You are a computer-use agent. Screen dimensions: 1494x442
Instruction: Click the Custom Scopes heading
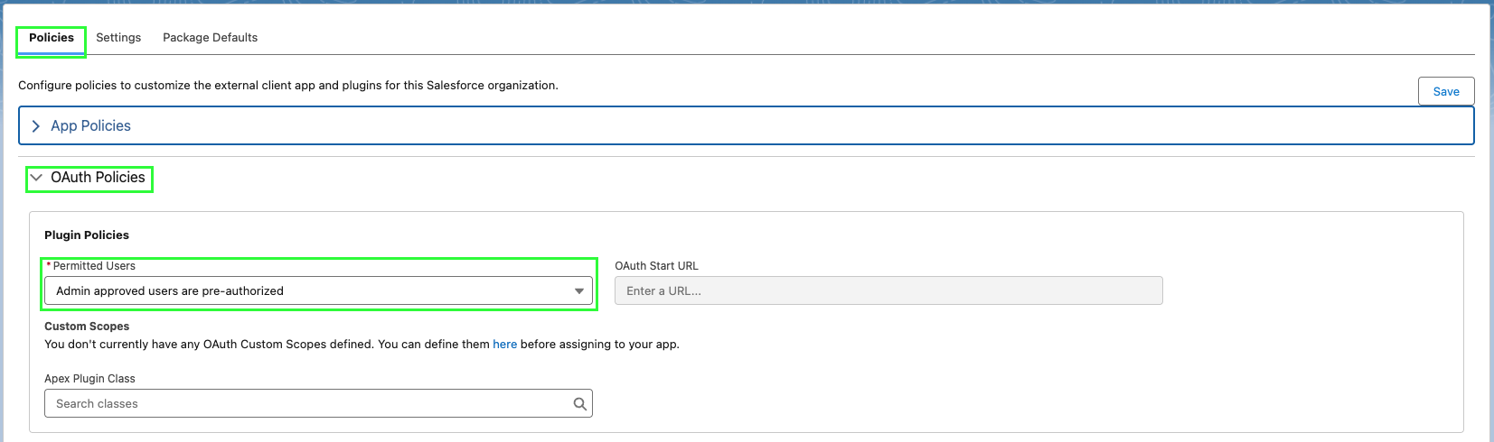(87, 327)
